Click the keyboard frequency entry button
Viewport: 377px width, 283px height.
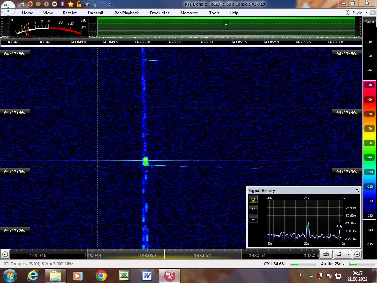click(326, 254)
